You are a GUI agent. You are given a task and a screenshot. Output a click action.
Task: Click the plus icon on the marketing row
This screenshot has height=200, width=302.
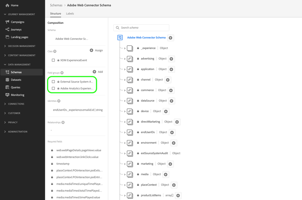(x=170, y=164)
